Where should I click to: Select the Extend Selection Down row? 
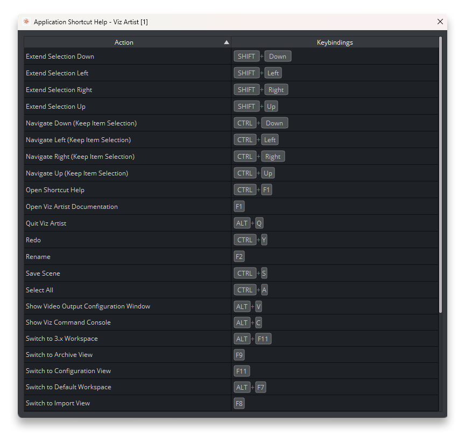pos(60,57)
